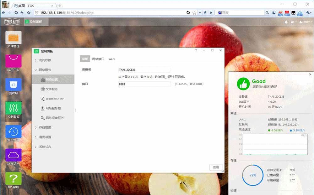Expand the 访问权限 section

click(x=45, y=60)
